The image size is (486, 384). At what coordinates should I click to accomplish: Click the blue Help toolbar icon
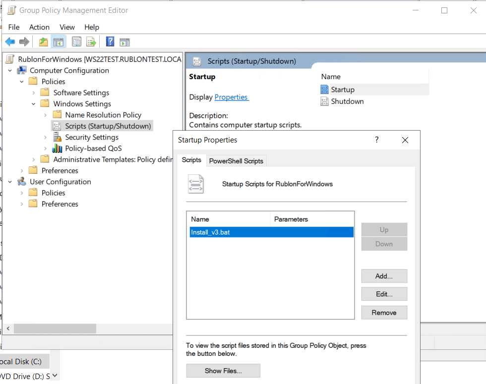click(110, 42)
